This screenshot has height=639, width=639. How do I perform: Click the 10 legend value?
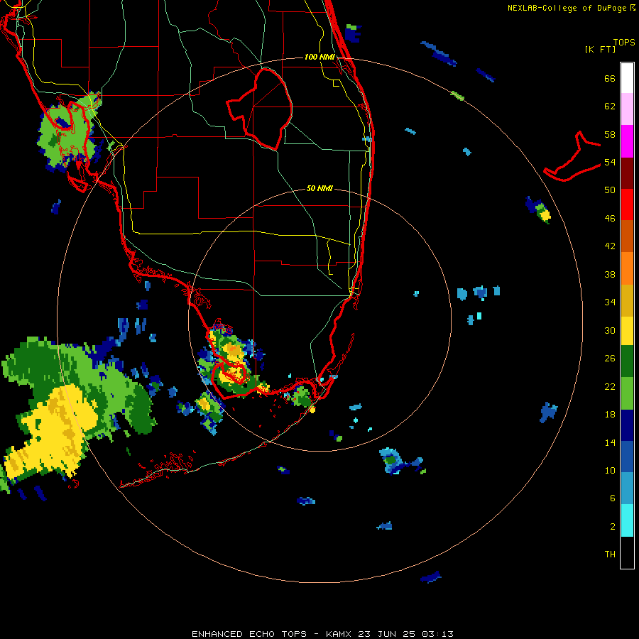610,471
